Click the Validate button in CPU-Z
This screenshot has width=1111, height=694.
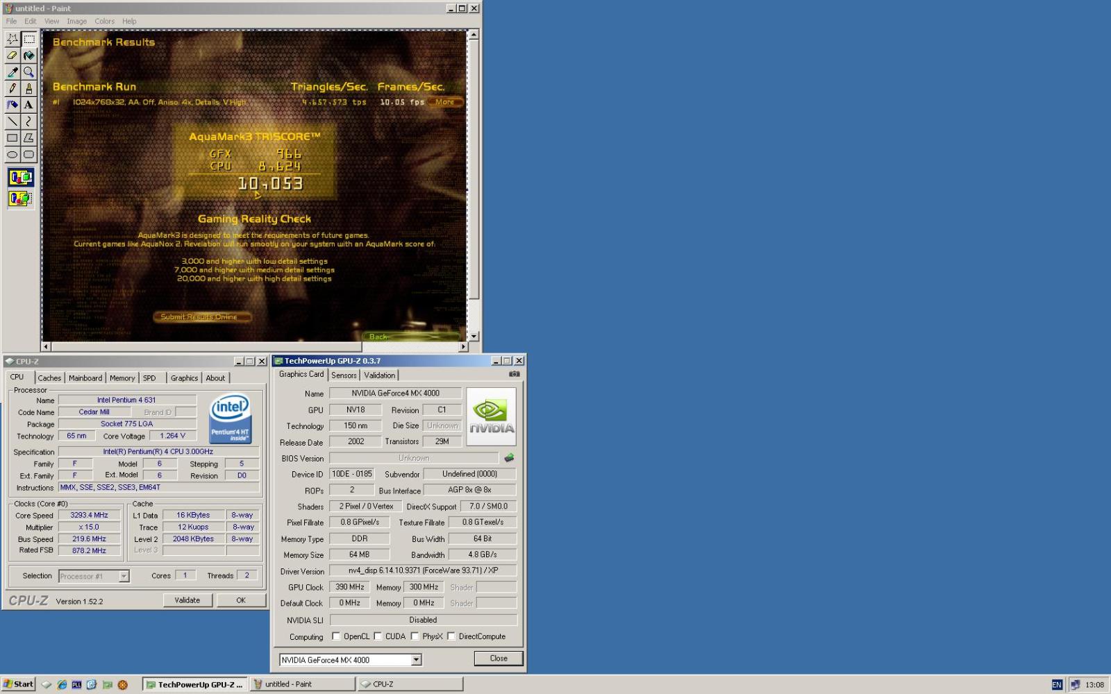pyautogui.click(x=187, y=600)
